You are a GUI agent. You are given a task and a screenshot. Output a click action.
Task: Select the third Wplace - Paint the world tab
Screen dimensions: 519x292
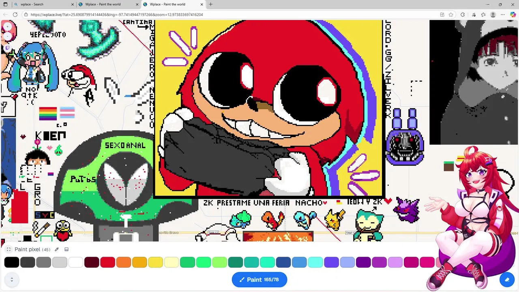coord(173,4)
